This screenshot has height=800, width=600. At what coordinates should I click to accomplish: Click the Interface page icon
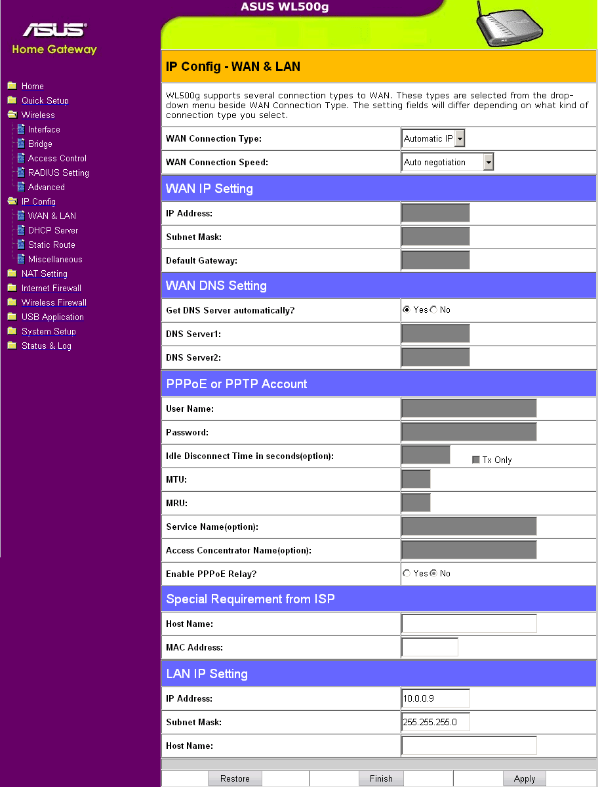pos(21,129)
